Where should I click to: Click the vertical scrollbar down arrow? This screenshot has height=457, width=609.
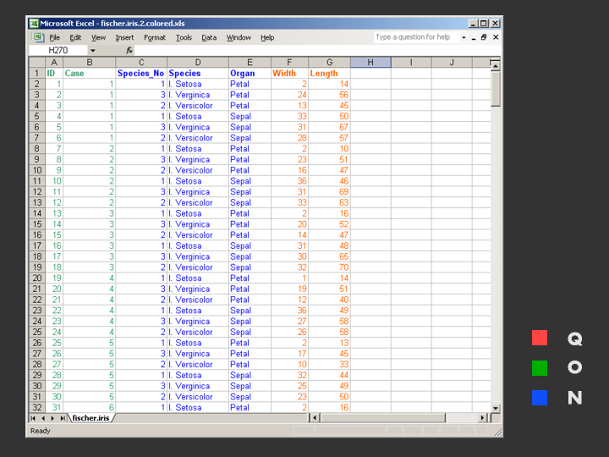(x=496, y=406)
